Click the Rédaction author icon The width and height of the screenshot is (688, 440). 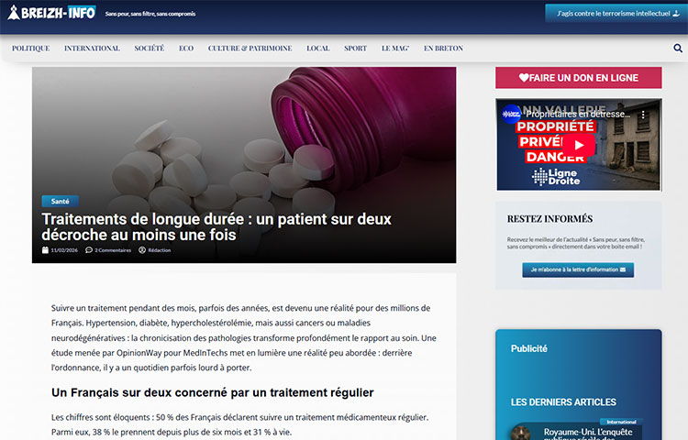point(142,250)
